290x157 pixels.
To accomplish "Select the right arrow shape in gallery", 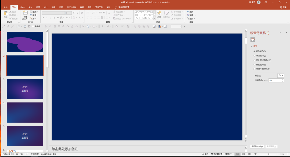I will (x=146, y=18).
